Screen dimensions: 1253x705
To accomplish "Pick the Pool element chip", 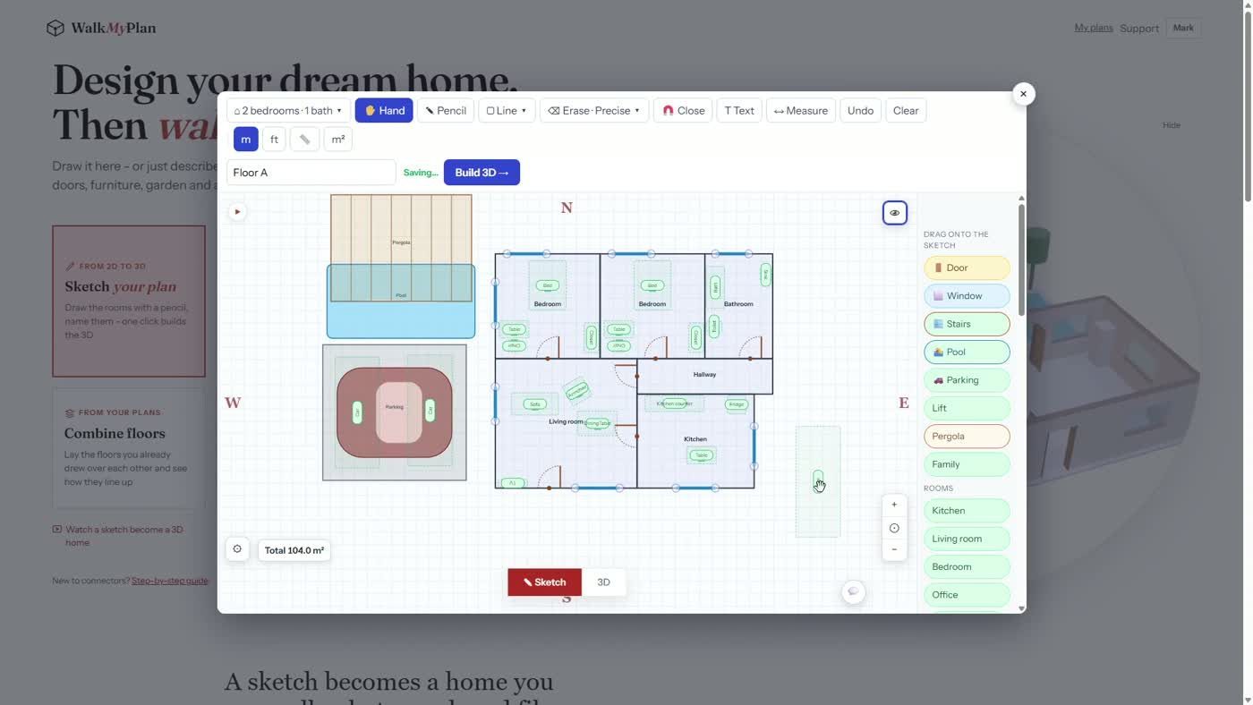I will click(x=967, y=352).
